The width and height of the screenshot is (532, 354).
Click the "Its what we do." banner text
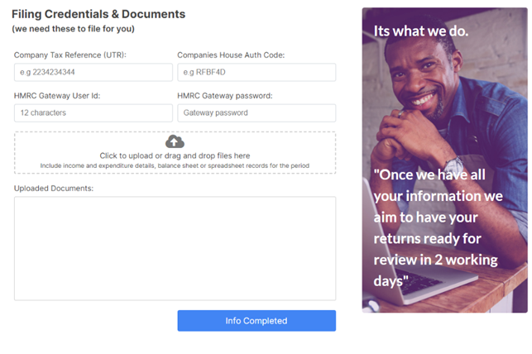(x=421, y=31)
